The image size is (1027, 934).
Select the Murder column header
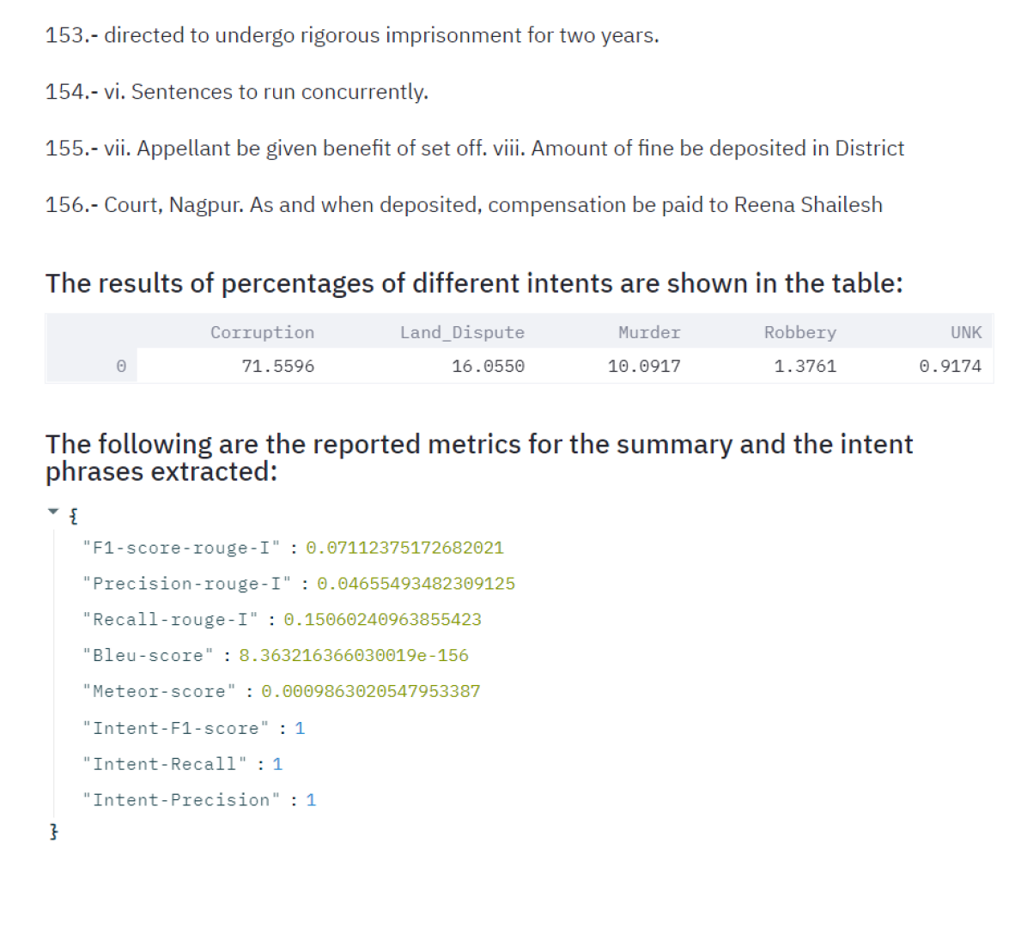tap(649, 332)
